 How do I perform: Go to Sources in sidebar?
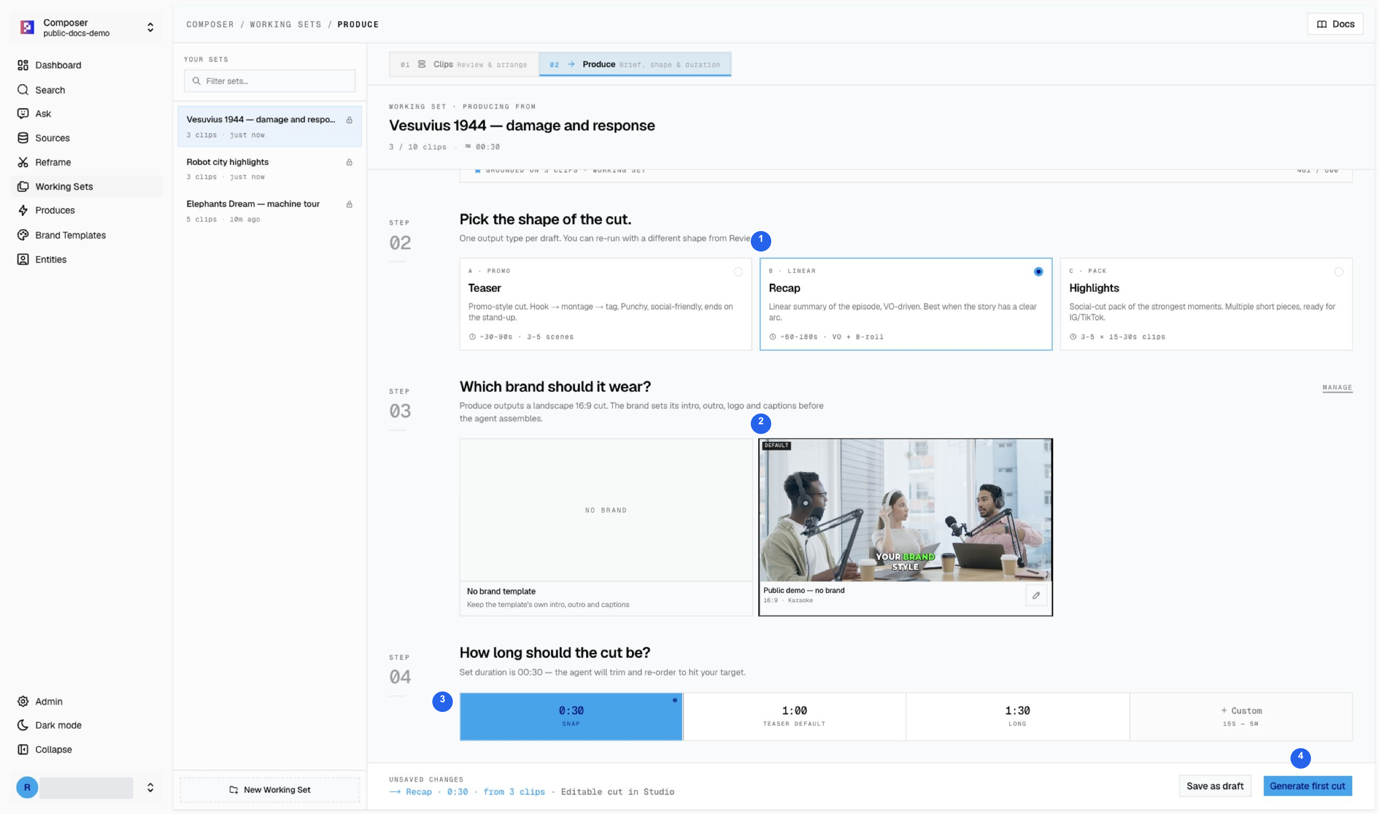coord(87,138)
